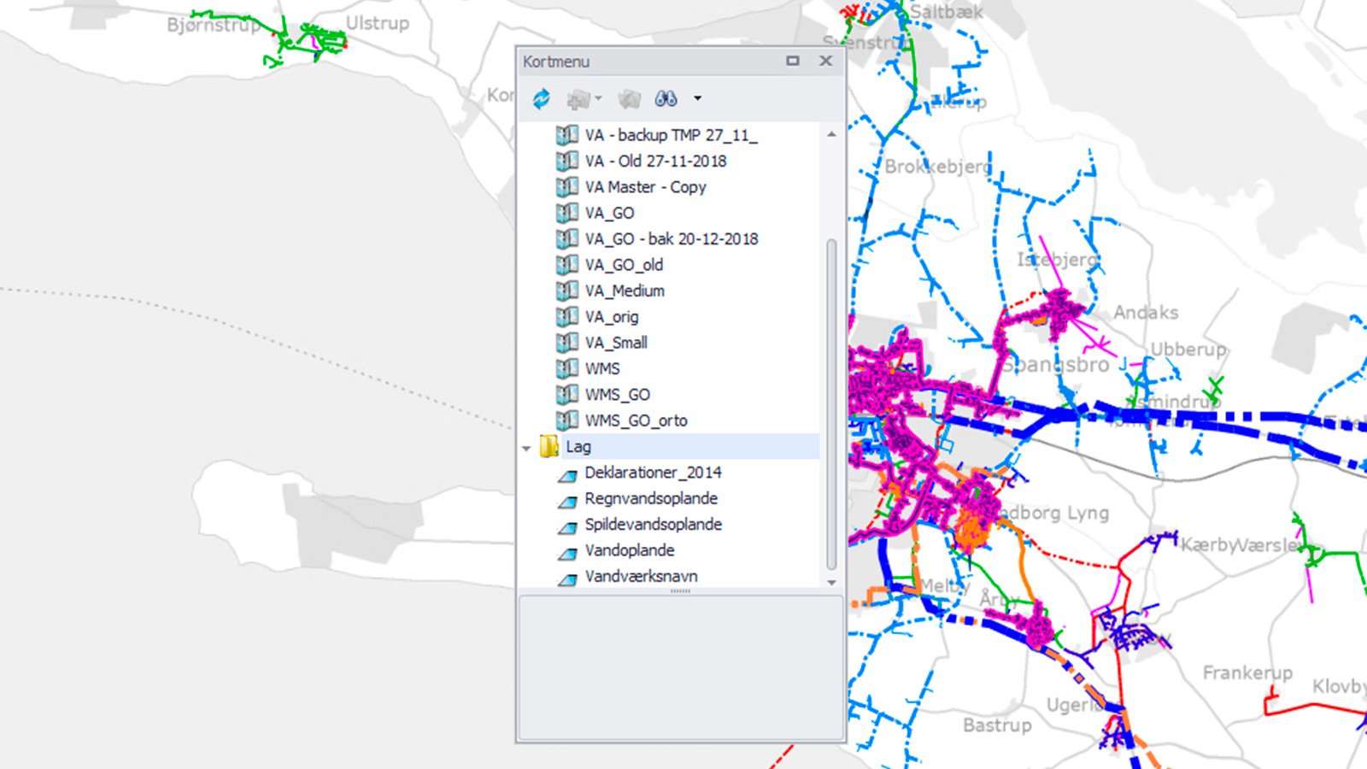Select VA Master - Copy map
Screen dimensions: 1367x769
645,187
